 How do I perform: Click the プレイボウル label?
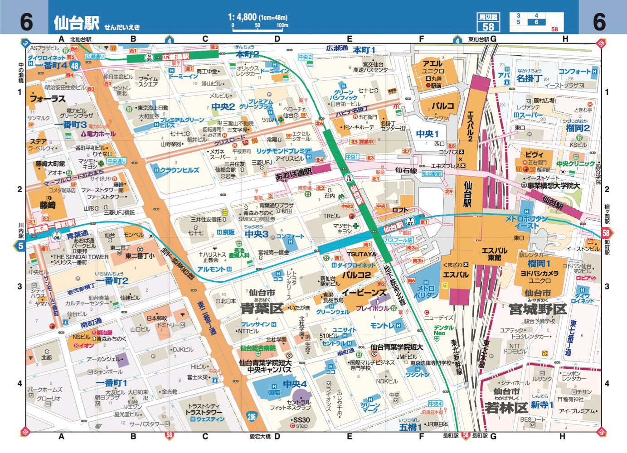pos(373,308)
